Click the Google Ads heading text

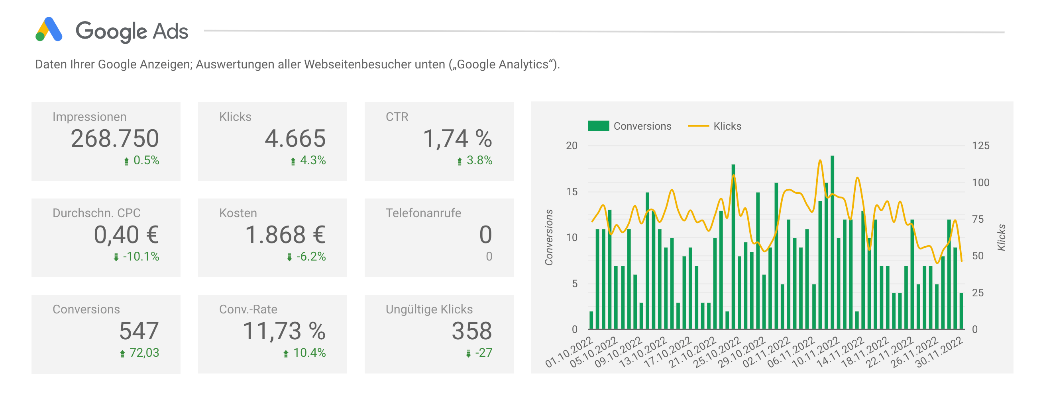132,31
